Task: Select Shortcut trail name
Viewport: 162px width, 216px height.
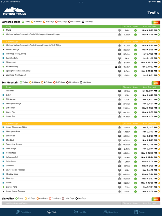Action: click(x=10, y=140)
